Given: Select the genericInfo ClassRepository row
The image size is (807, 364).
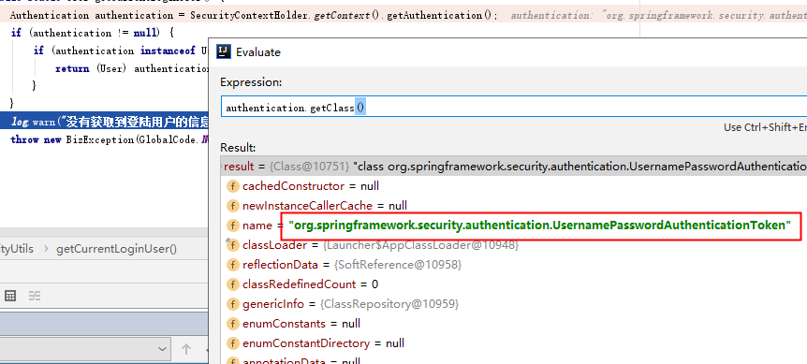Looking at the screenshot, I should click(514, 304).
